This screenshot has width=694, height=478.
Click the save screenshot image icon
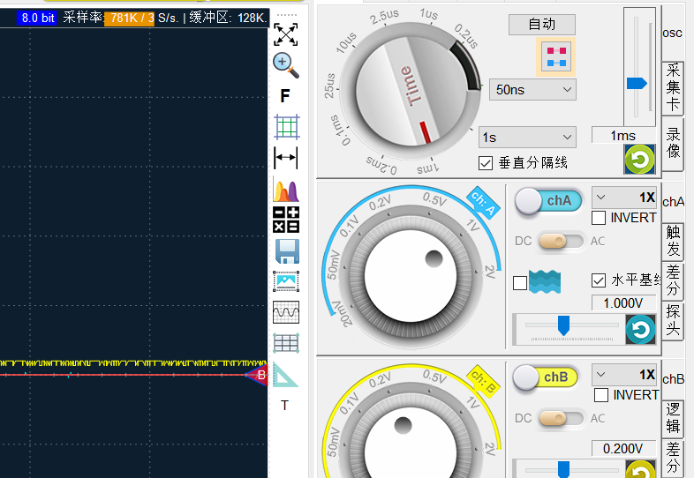[x=286, y=281]
